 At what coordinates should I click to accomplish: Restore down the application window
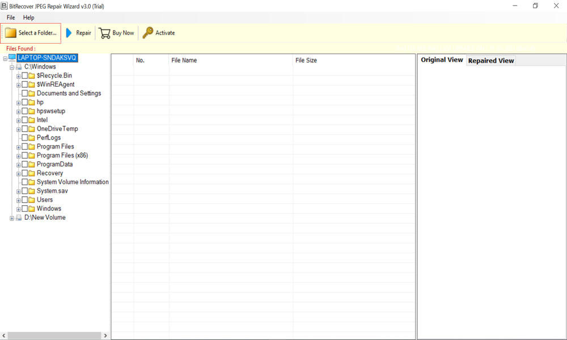pos(536,6)
